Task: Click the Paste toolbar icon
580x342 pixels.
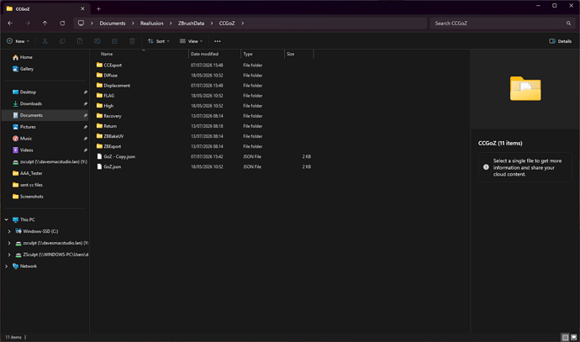Action: pyautogui.click(x=80, y=41)
